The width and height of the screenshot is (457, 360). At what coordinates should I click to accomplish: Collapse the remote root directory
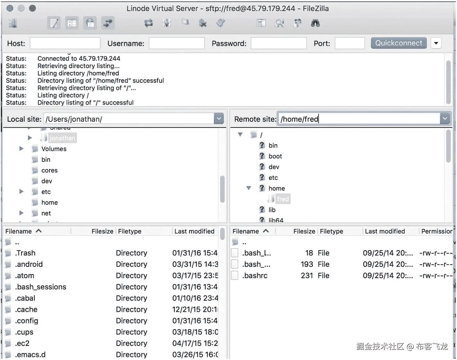tap(240, 135)
